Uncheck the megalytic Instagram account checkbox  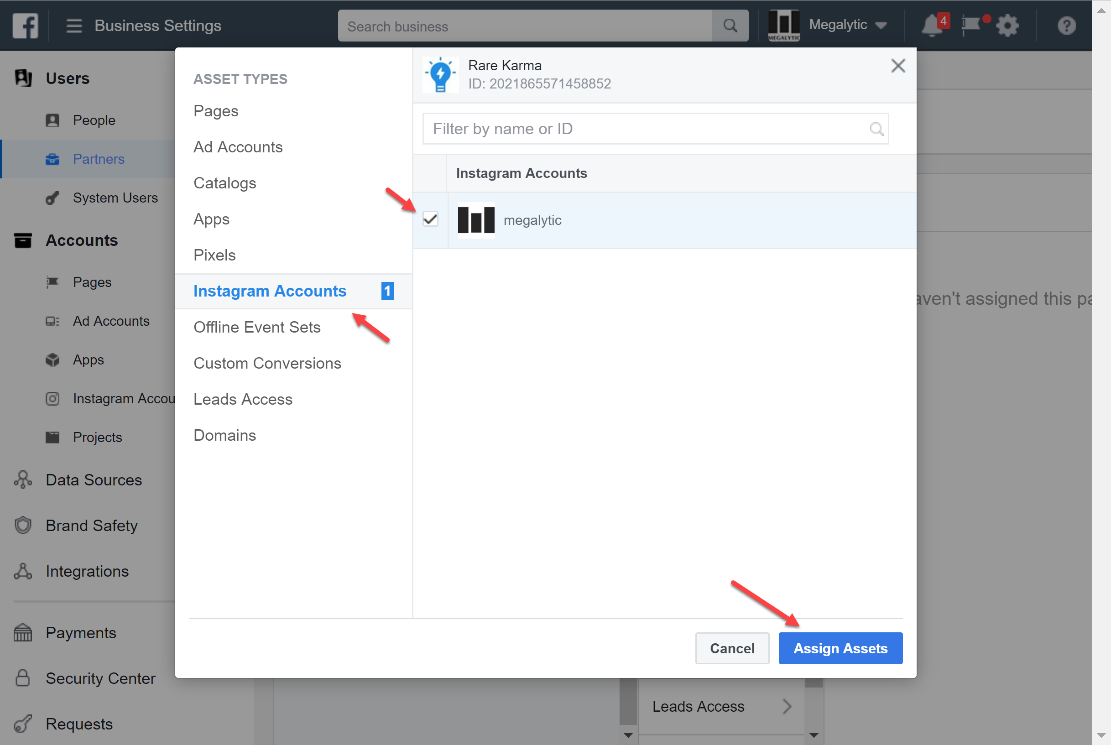[x=431, y=219]
